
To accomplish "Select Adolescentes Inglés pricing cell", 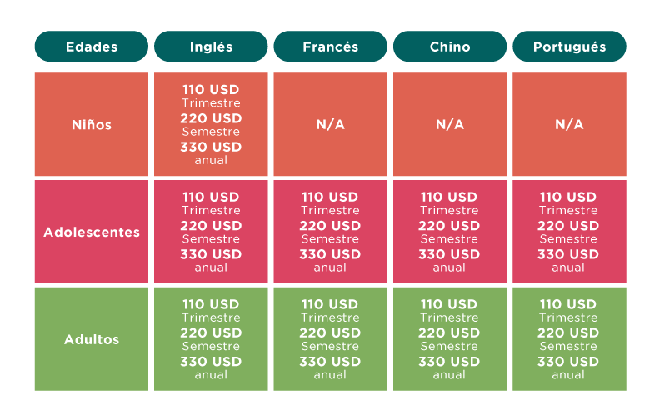I will [211, 232].
